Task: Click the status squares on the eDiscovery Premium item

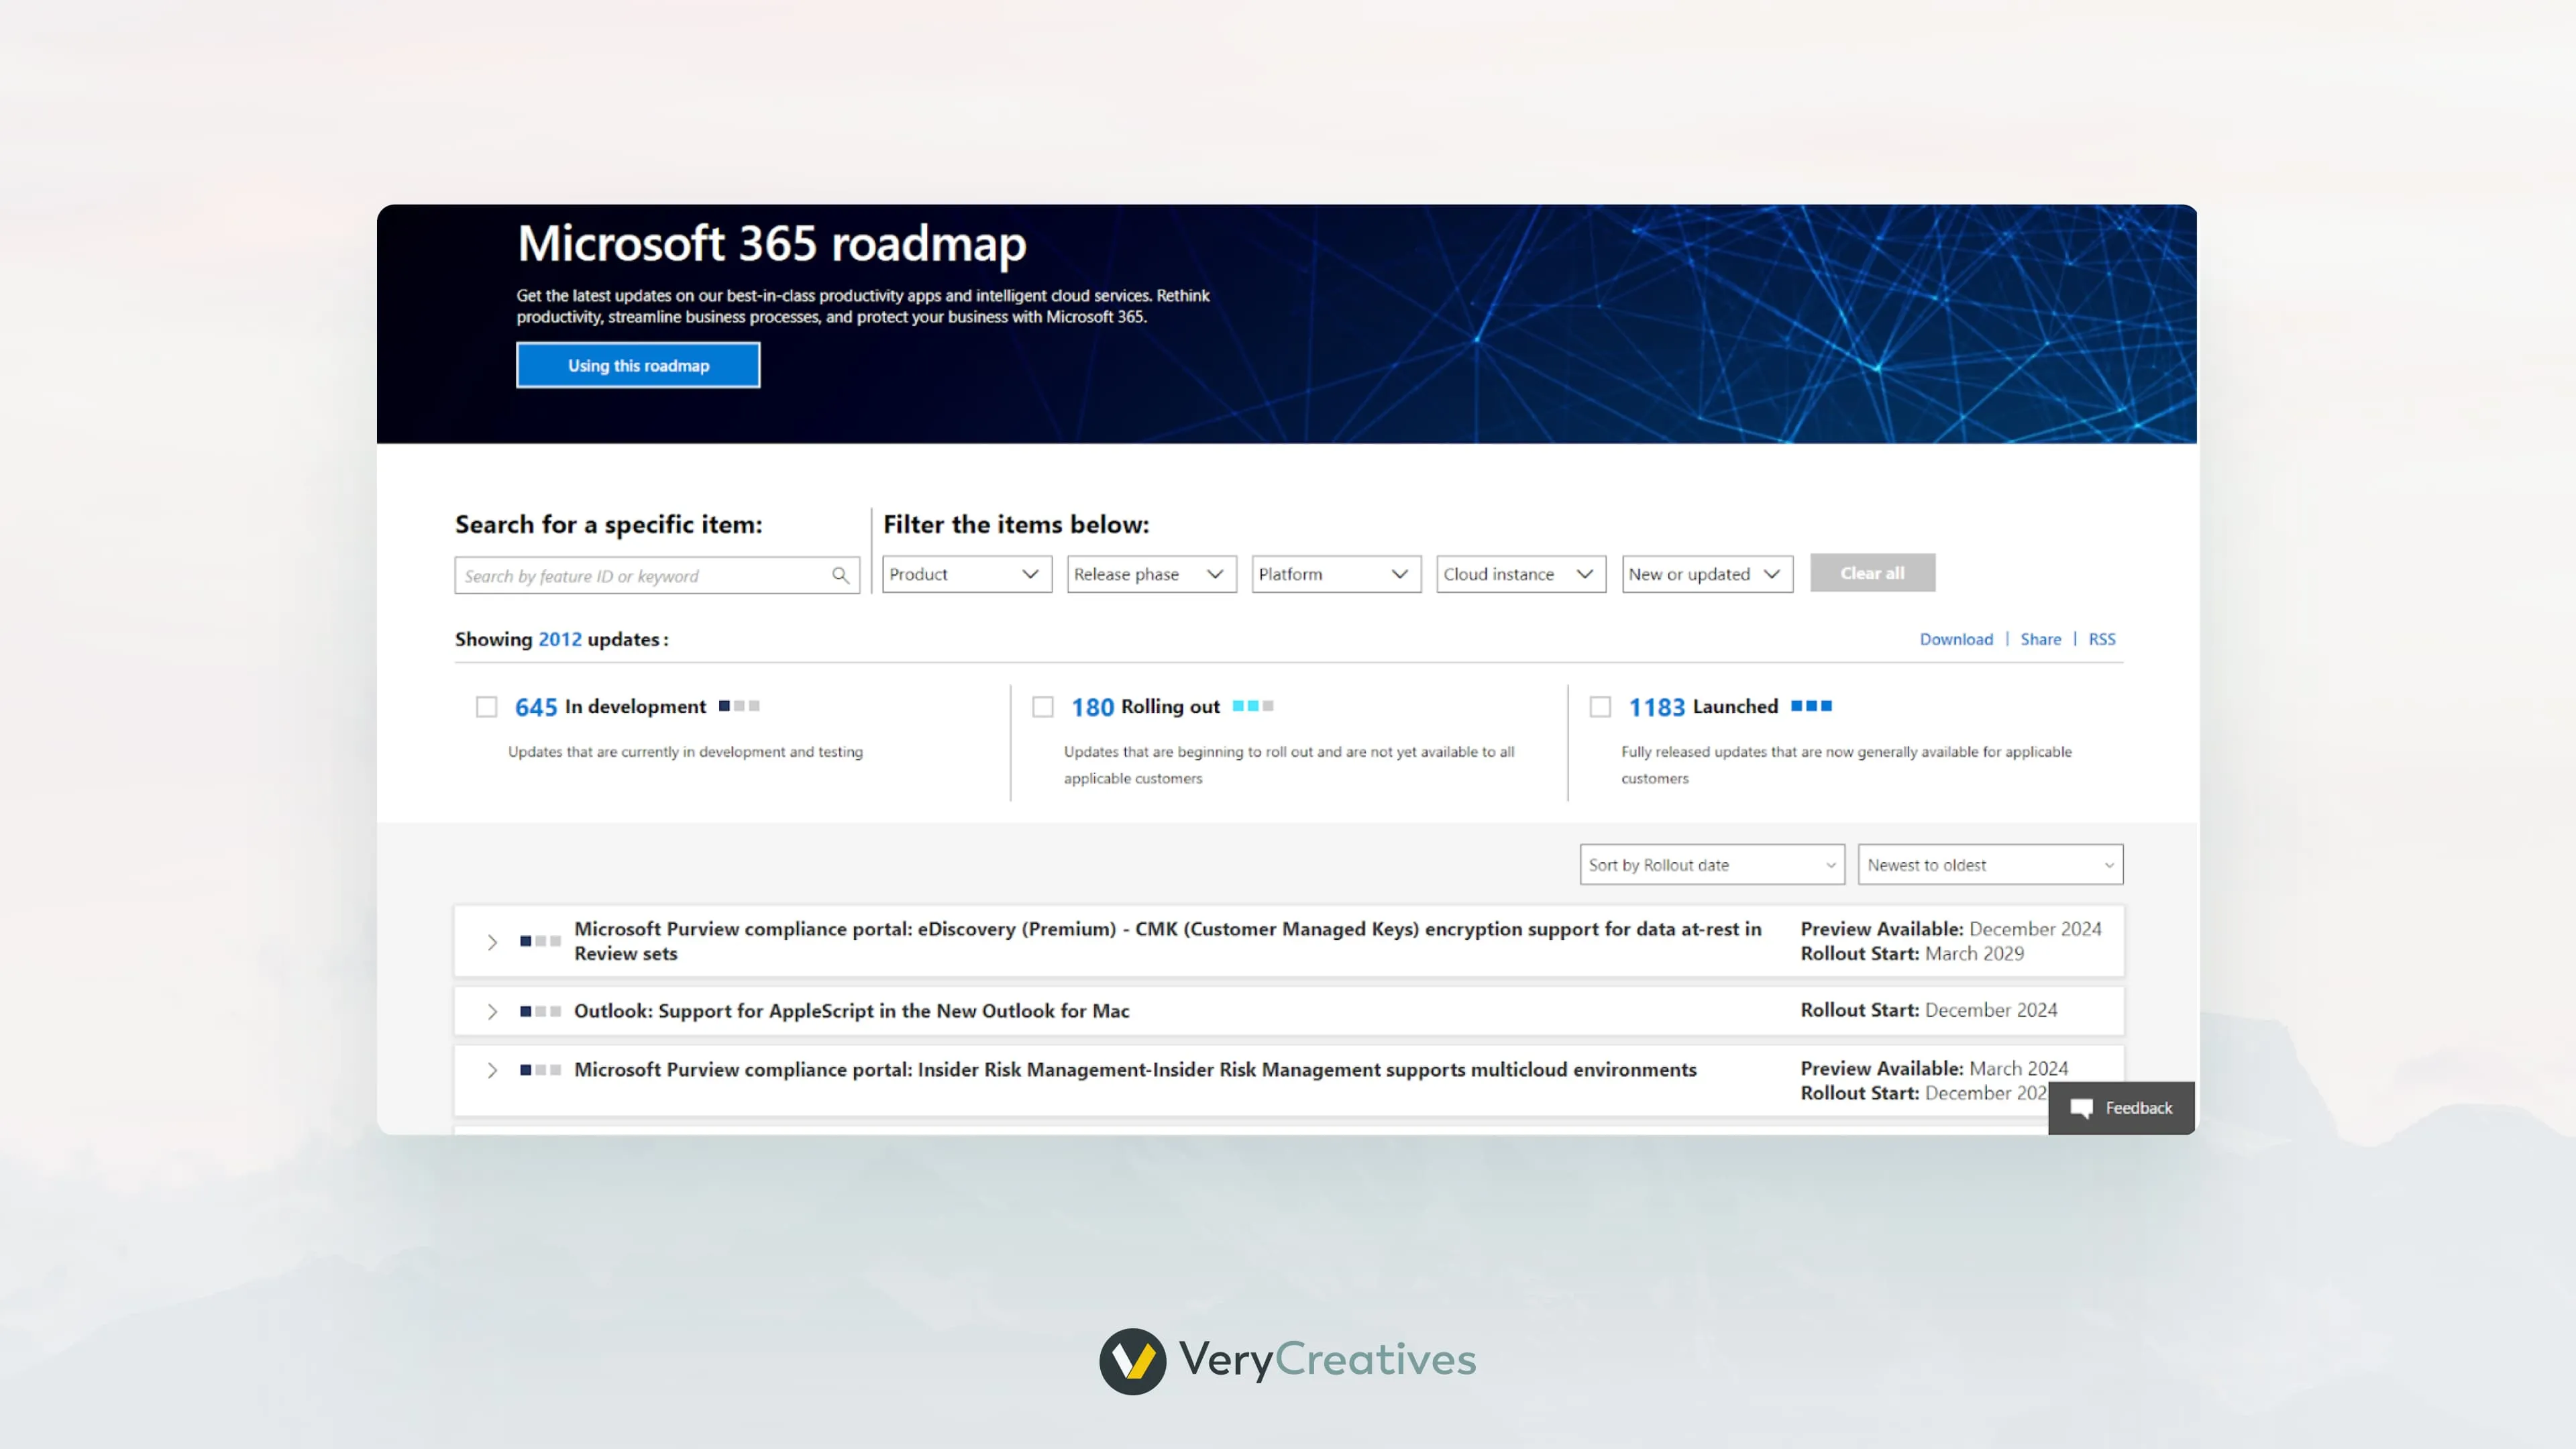Action: coord(539,941)
